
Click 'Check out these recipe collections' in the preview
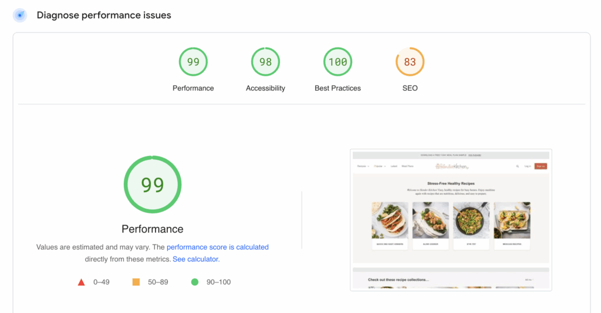[x=399, y=280]
